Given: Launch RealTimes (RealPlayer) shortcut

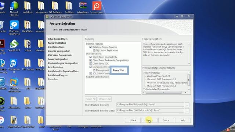Looking at the screenshot, I should tap(14, 28).
